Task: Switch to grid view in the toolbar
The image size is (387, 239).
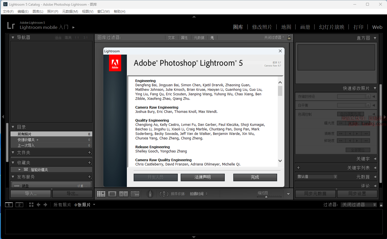Action: (101, 194)
